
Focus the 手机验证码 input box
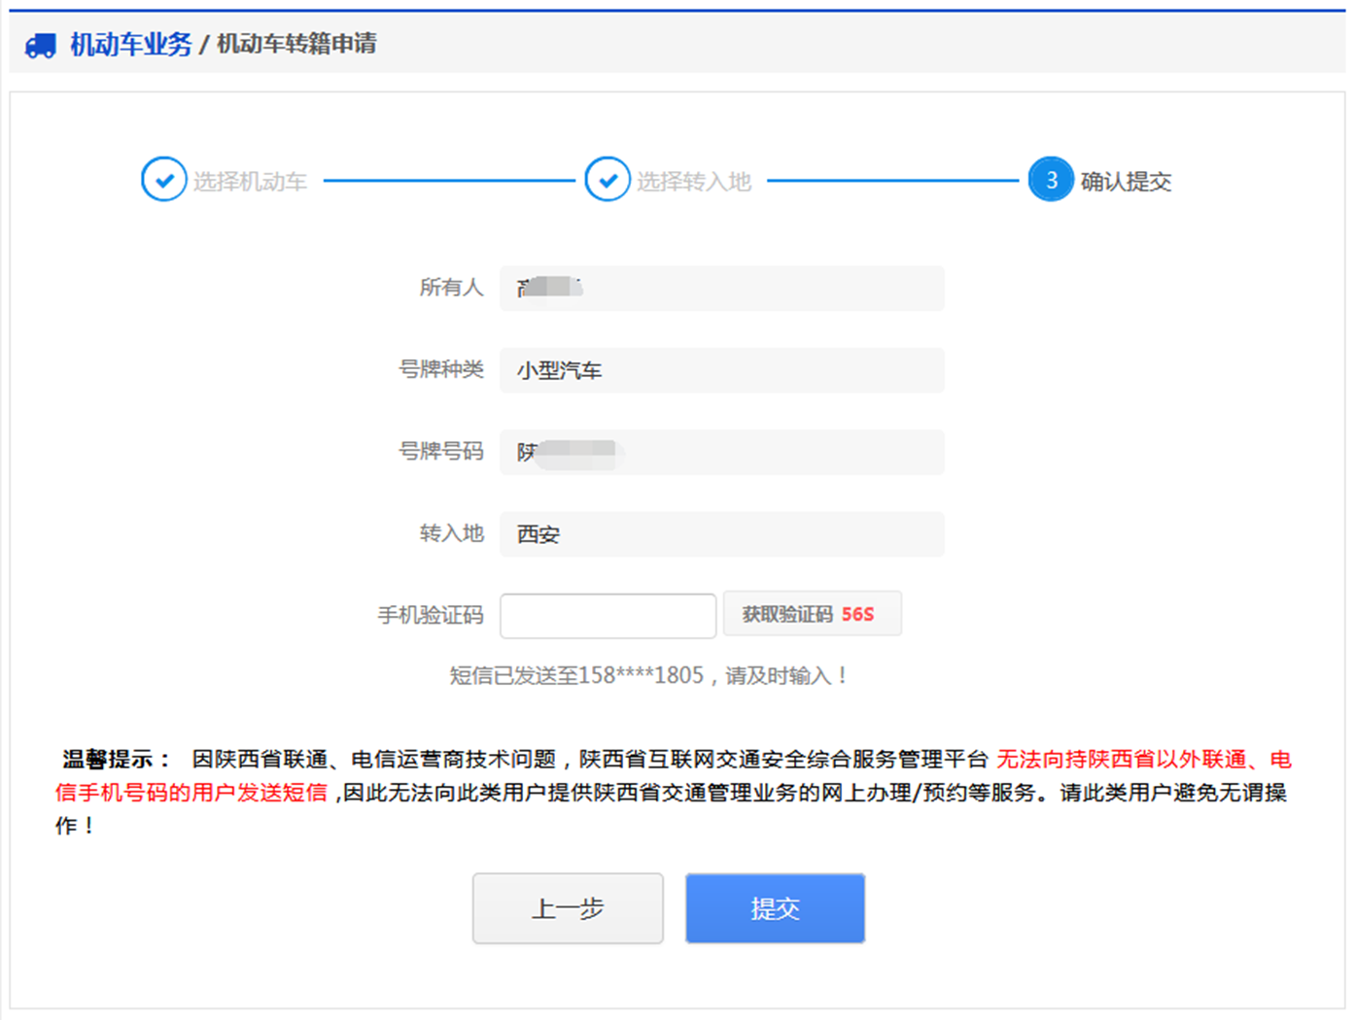click(608, 616)
